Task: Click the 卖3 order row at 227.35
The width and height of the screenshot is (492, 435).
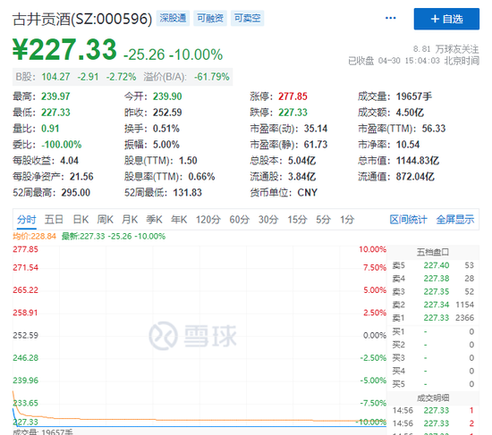Action: point(433,292)
